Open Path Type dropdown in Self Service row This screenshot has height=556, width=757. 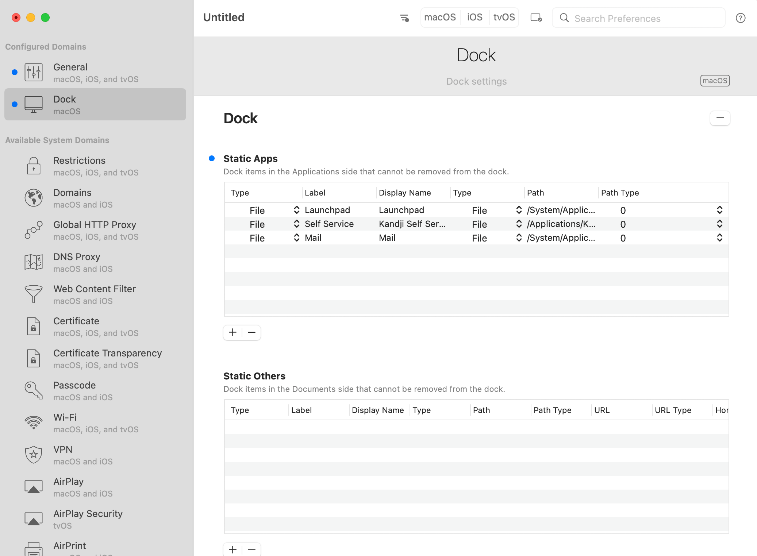[x=719, y=224]
